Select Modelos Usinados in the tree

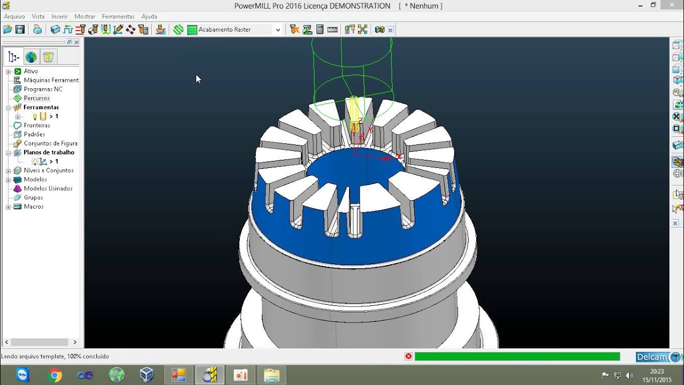click(x=48, y=189)
